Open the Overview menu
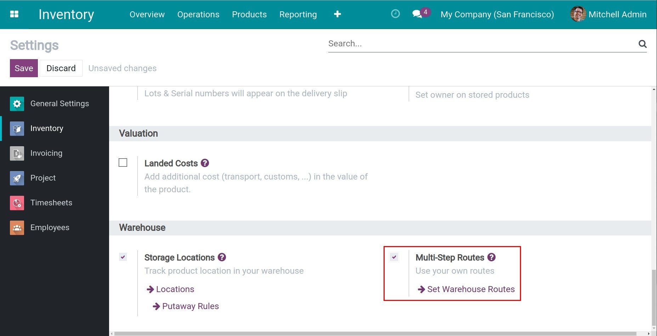Screen dimensions: 657x336 point(147,15)
